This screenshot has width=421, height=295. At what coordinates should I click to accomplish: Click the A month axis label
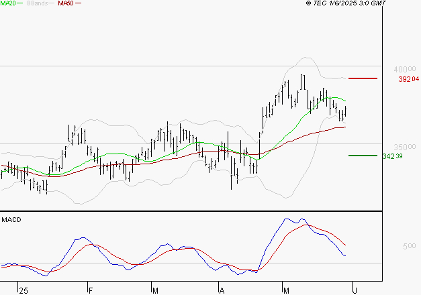pos(222,291)
